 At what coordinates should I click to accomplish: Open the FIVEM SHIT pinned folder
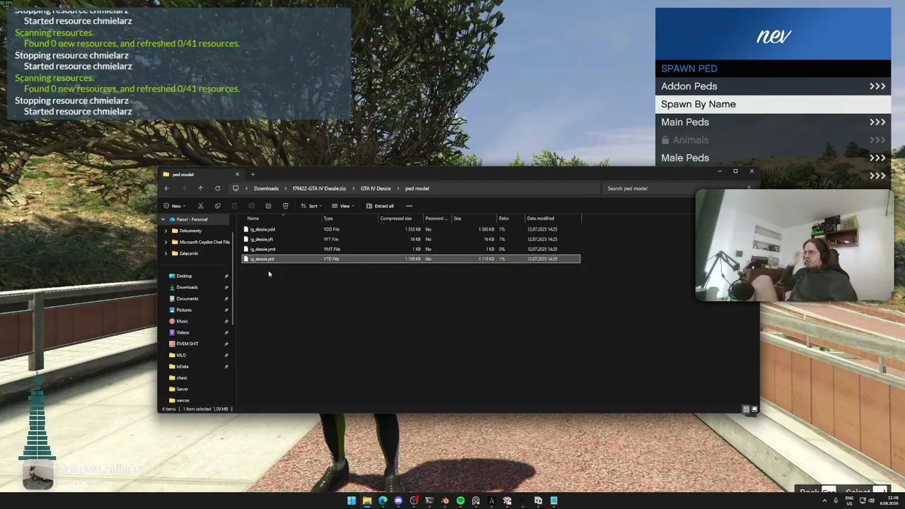point(187,344)
